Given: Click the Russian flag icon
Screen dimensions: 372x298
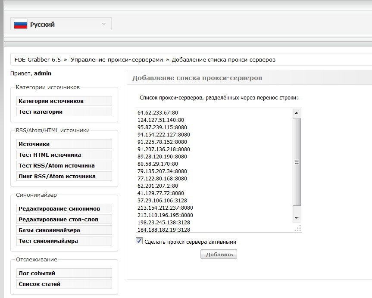Looking at the screenshot, I should point(21,24).
